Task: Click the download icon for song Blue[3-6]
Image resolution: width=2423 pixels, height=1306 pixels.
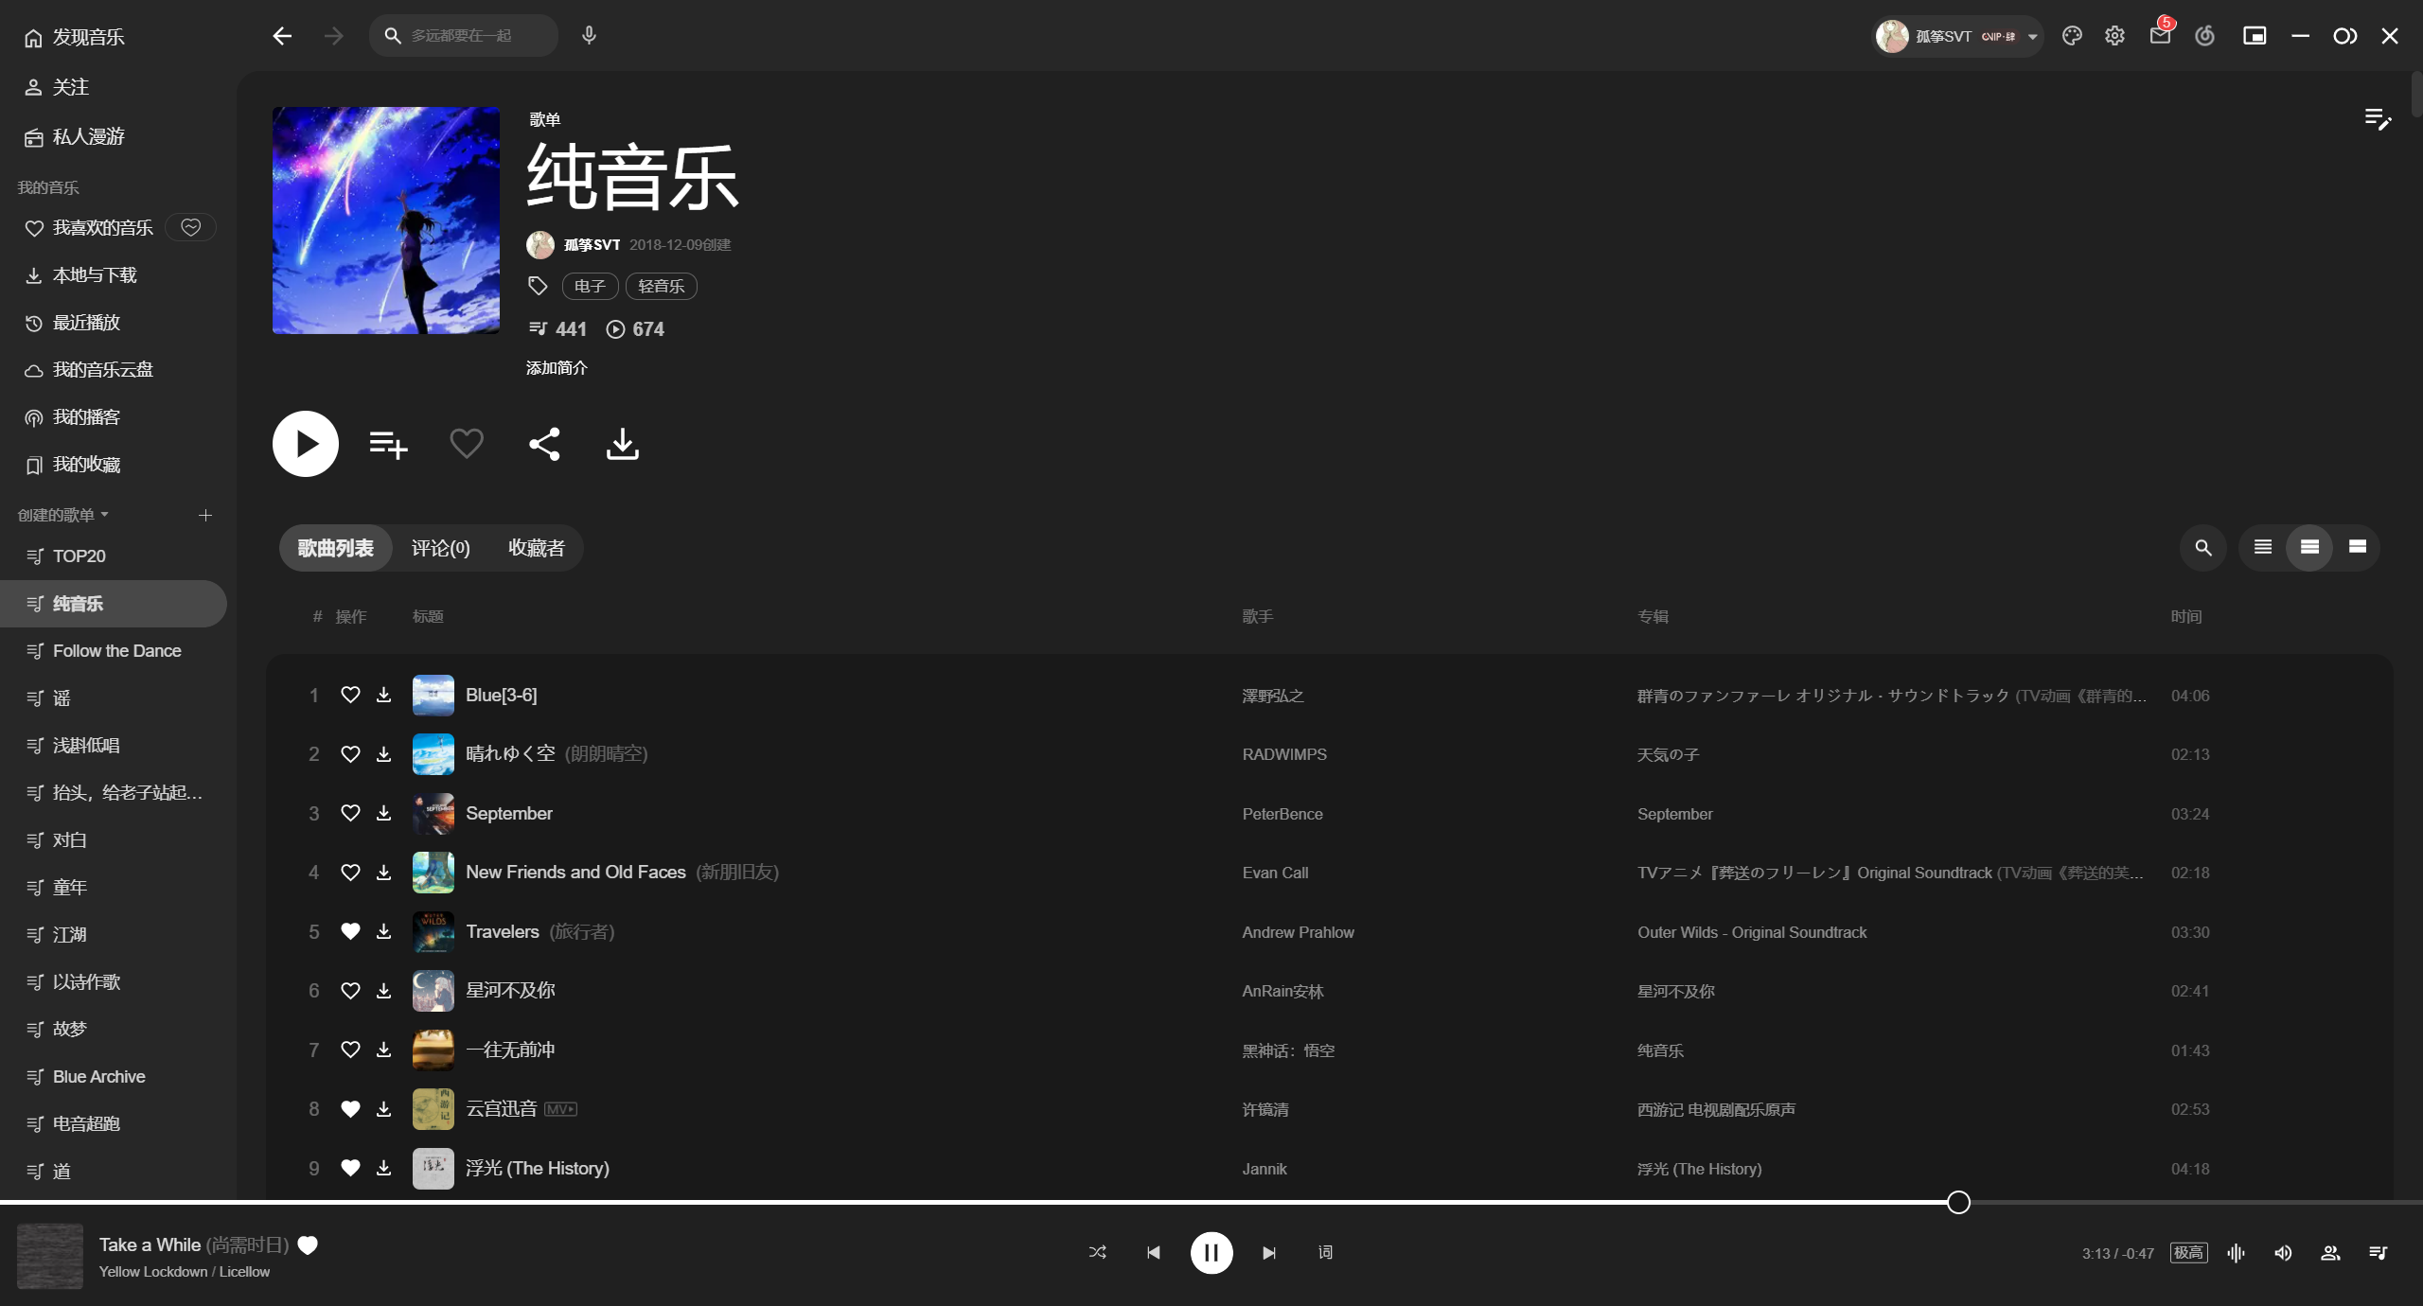Action: 384,695
